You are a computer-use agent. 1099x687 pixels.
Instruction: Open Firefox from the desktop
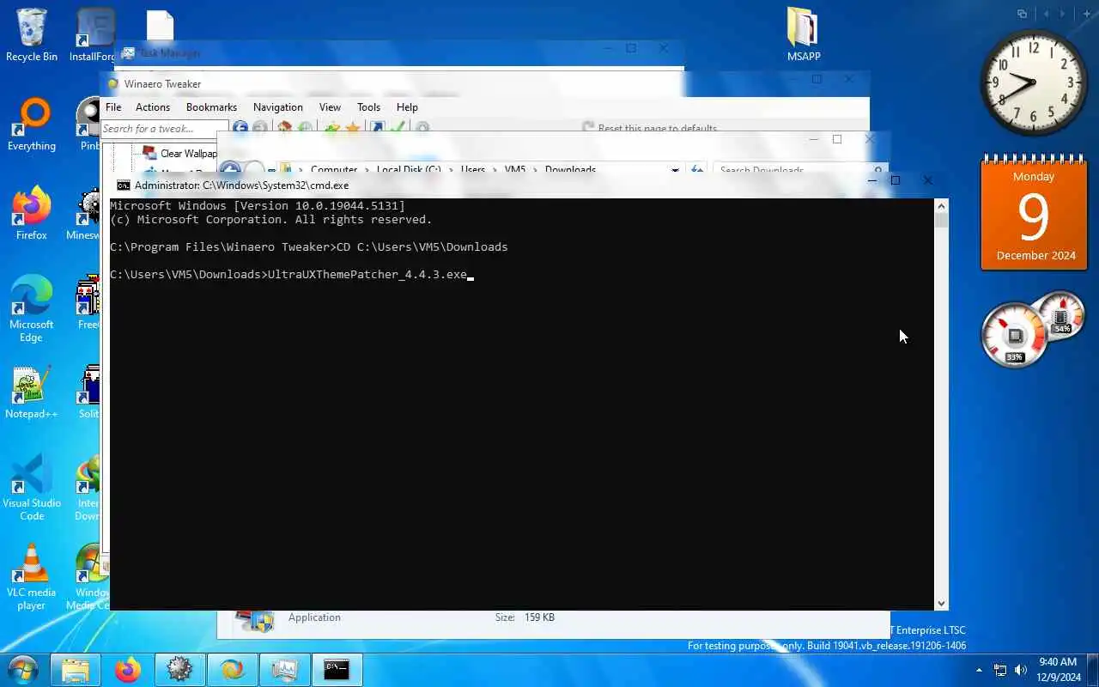[x=32, y=215]
